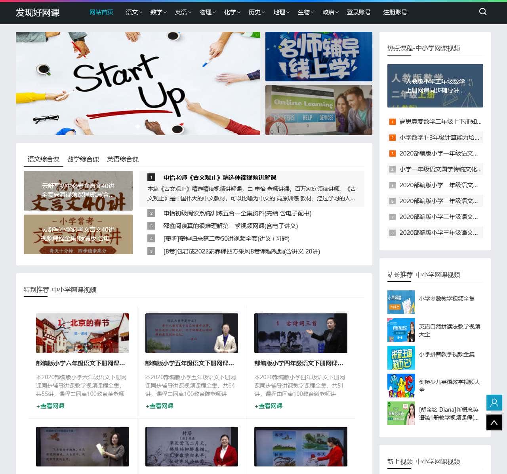This screenshot has height=474, width=507.
Task: Go to 网站首页 in navigation
Action: coord(101,12)
